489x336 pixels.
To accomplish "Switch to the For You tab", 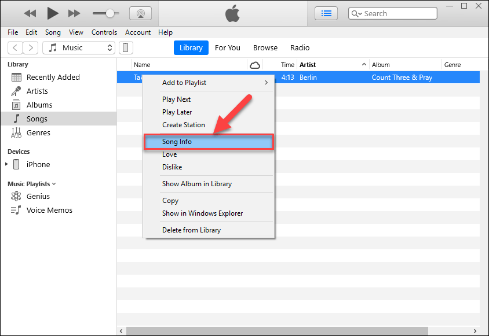I will coord(227,47).
